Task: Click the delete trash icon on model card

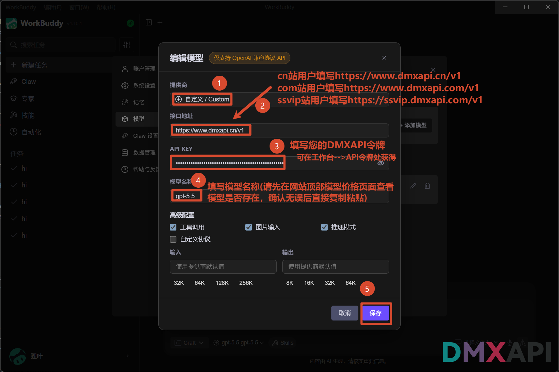Action: click(x=427, y=186)
